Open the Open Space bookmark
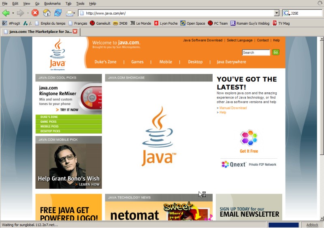Image resolution: width=324 pixels, height=228 pixels. (193, 23)
